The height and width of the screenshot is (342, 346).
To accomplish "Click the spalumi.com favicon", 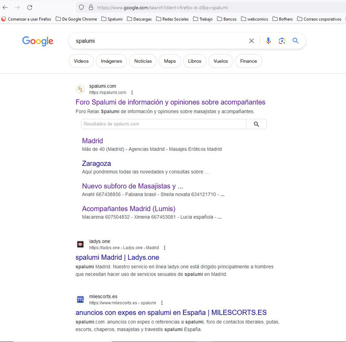I will 80,89.
